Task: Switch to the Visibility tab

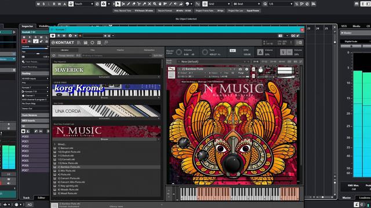Action: click(44, 26)
